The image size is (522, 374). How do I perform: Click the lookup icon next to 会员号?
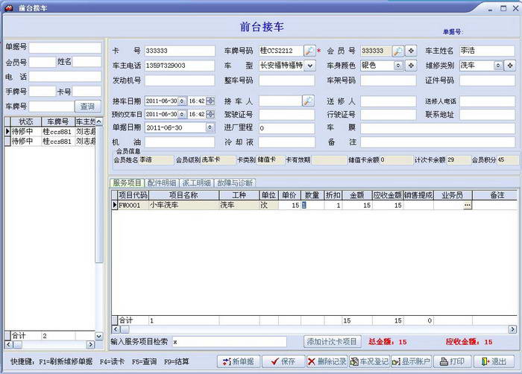pyautogui.click(x=398, y=51)
